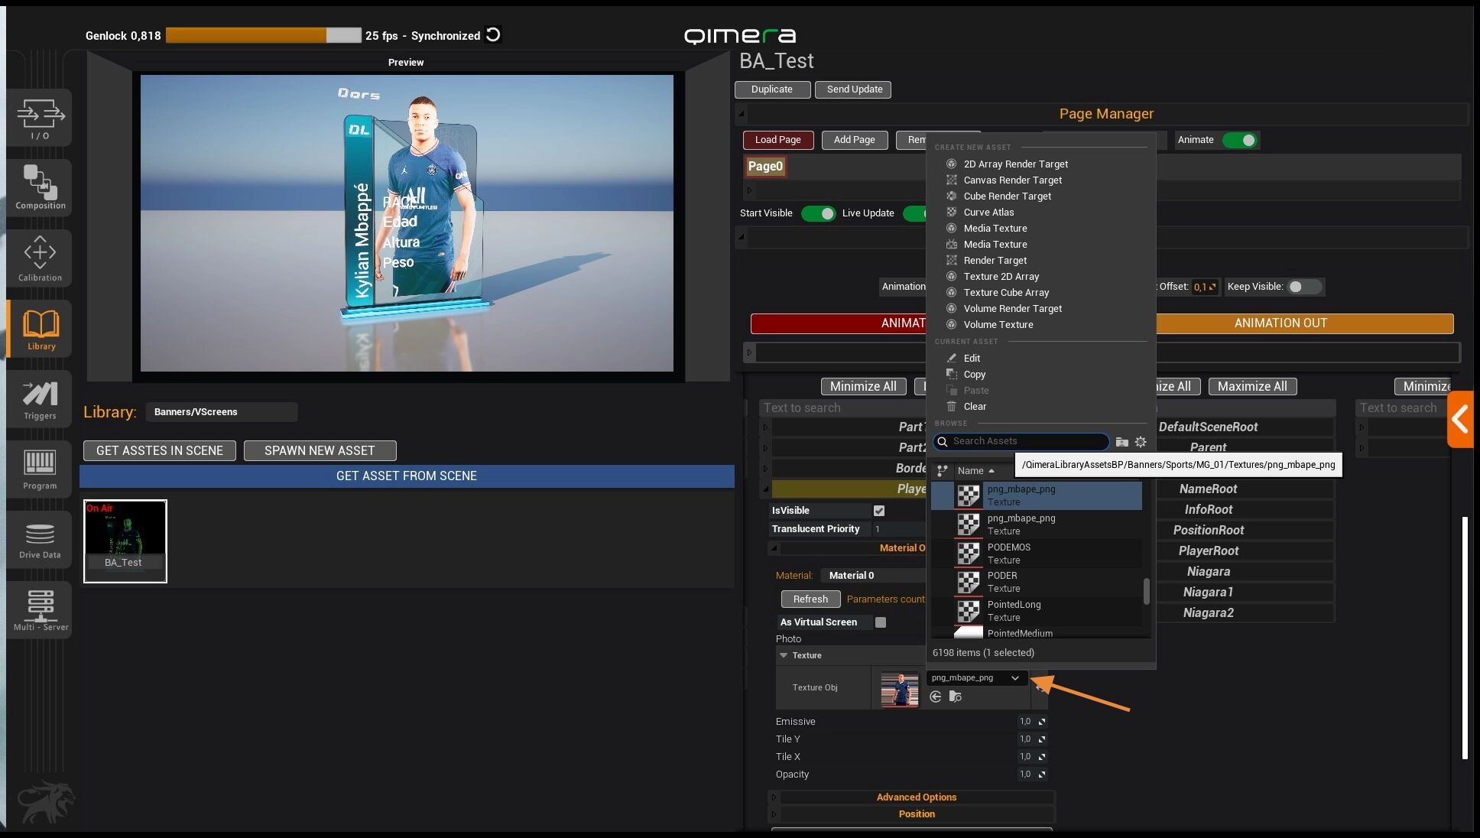This screenshot has height=838, width=1480.
Task: Open the png_mbape_png texture dropdown
Action: click(975, 678)
